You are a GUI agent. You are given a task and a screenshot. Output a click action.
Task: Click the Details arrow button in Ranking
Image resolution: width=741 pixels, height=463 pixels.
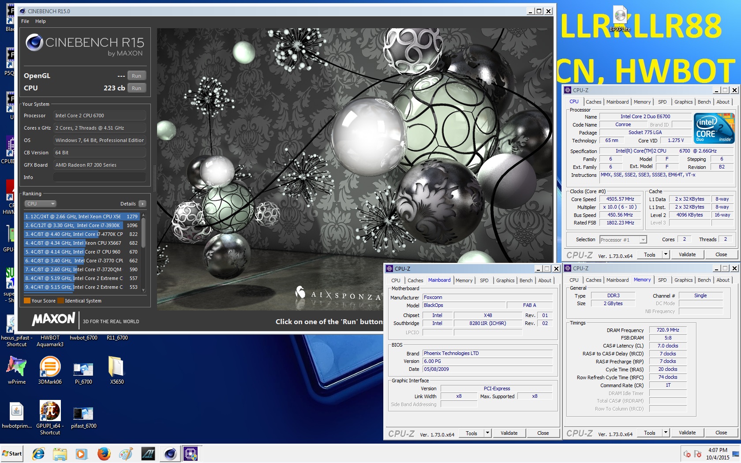coord(142,204)
